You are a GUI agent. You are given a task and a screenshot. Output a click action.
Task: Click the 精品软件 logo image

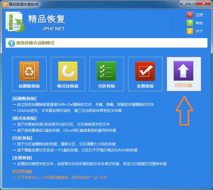15,22
